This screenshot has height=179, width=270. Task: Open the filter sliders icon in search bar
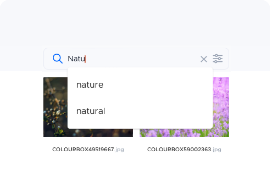tap(218, 59)
